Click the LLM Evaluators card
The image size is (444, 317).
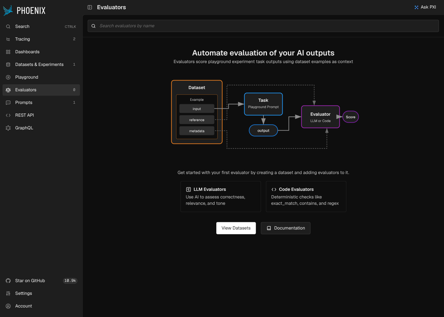pyautogui.click(x=221, y=197)
